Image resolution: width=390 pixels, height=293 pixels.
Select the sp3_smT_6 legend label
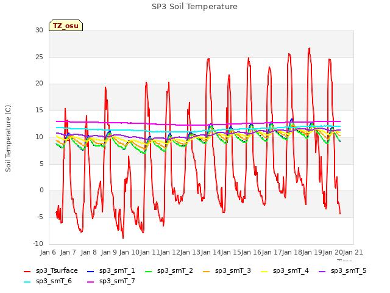click(x=54, y=281)
